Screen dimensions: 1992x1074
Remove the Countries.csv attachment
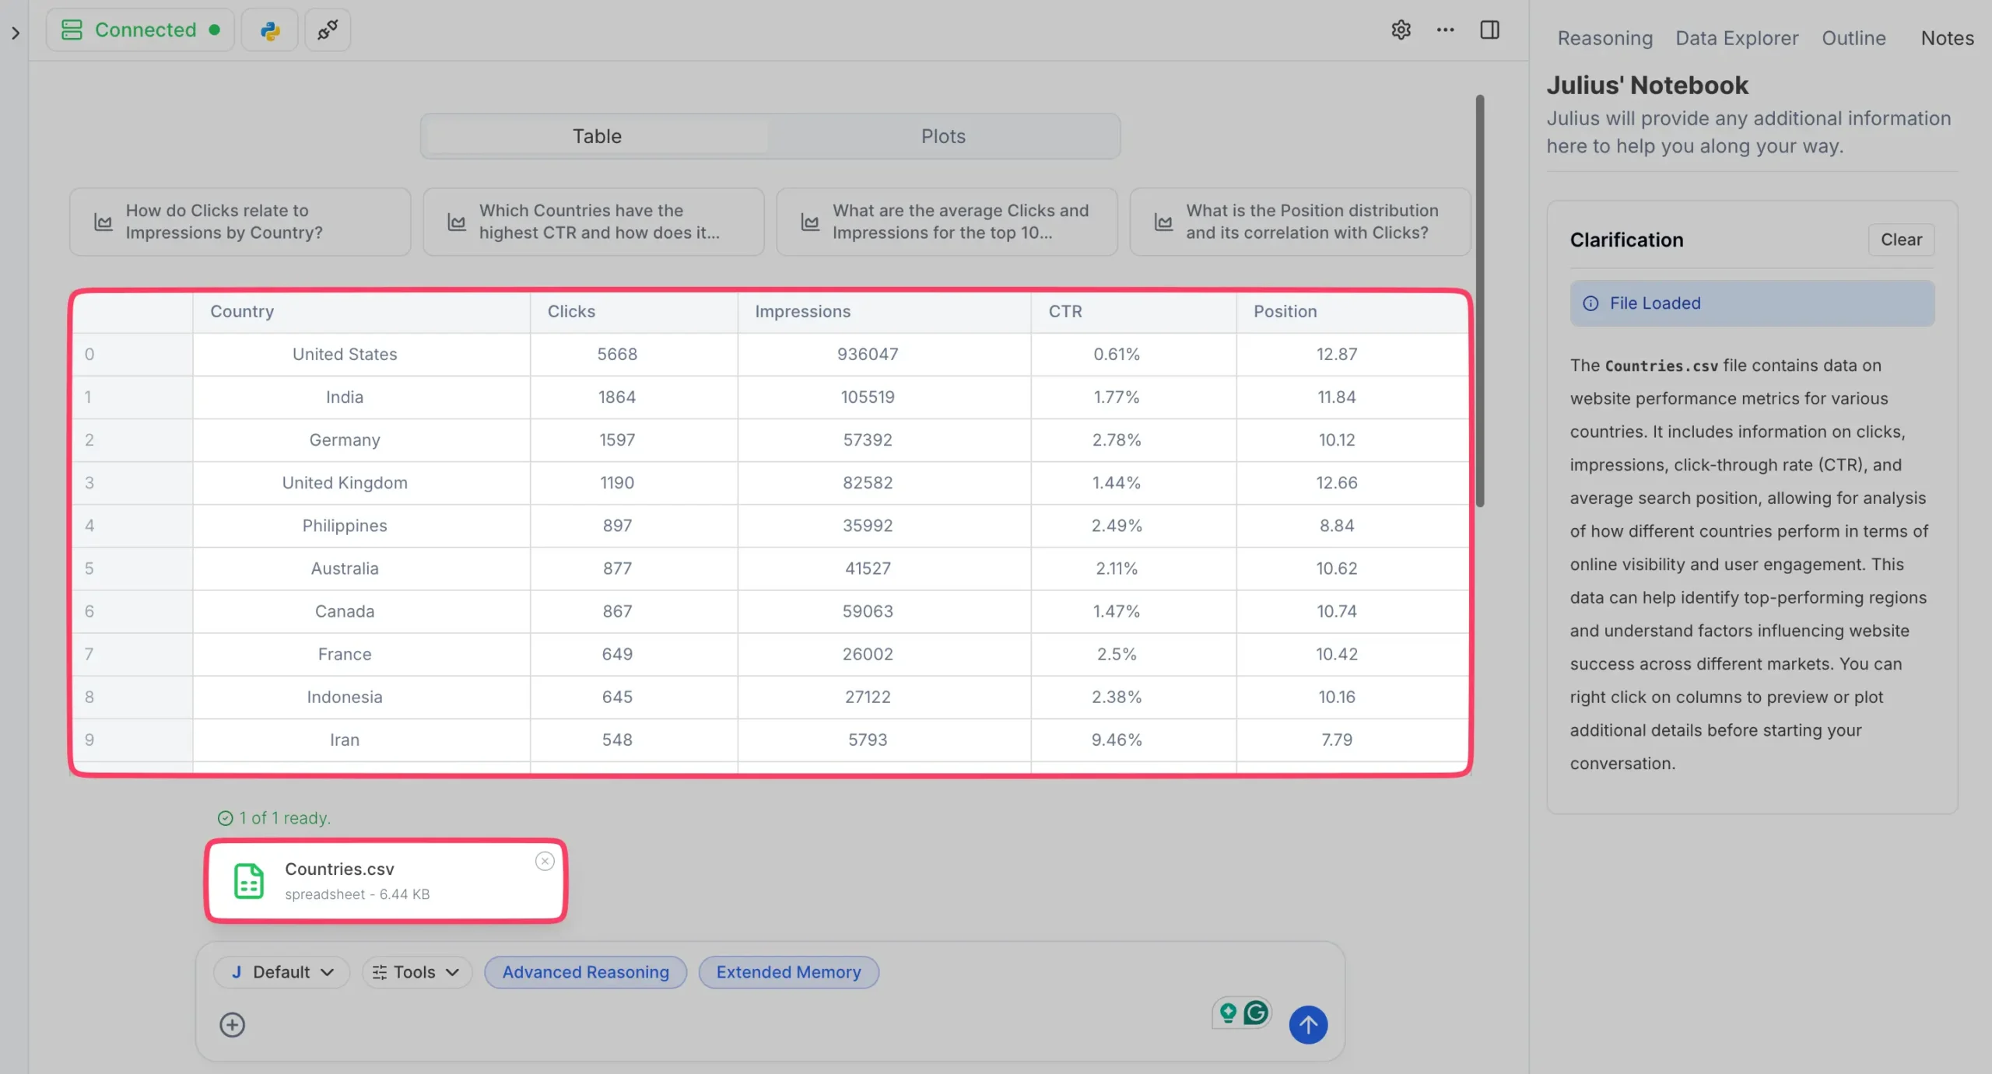tap(545, 861)
